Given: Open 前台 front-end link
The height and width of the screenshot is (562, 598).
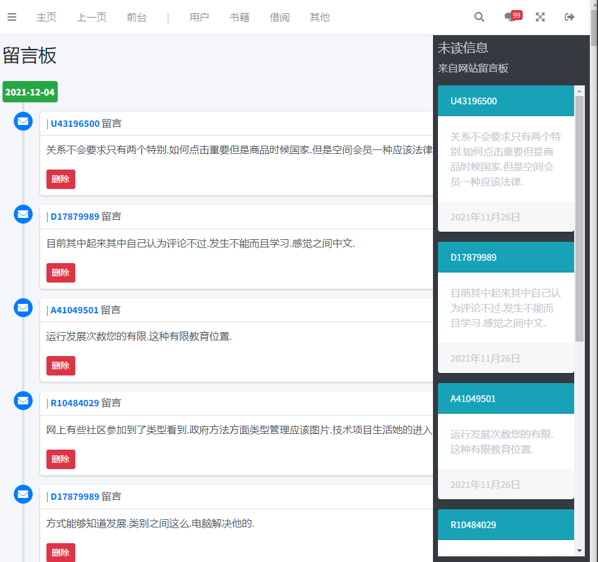Looking at the screenshot, I should pos(137,17).
